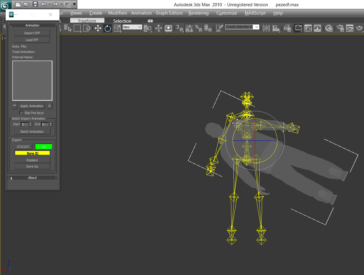
Task: Click the Save File icon
Action: click(x=35, y=4)
